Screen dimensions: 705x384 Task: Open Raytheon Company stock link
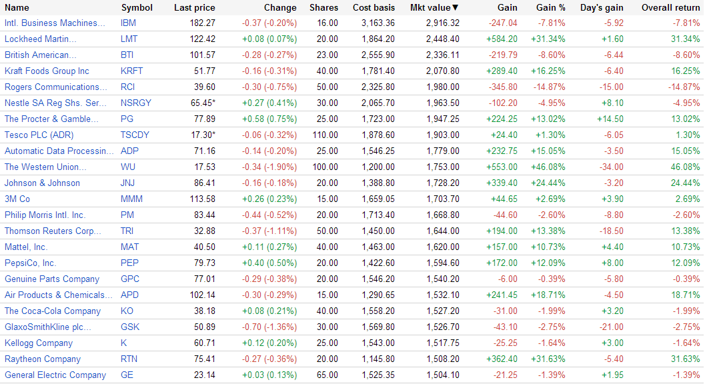[x=43, y=359]
